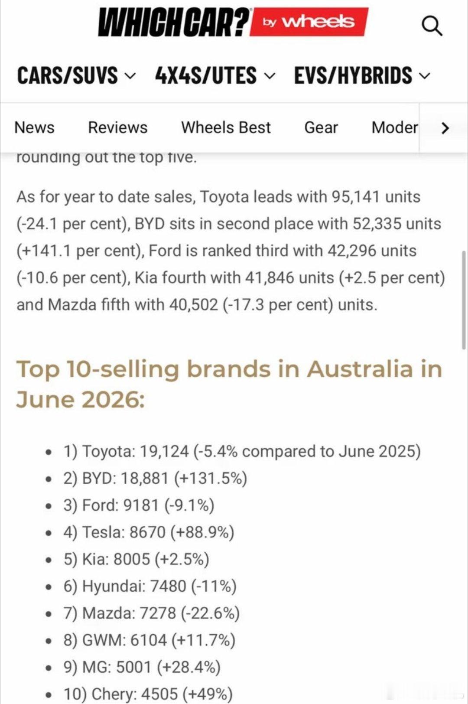Open the search magnifier icon
The width and height of the screenshot is (468, 704).
[x=432, y=27]
